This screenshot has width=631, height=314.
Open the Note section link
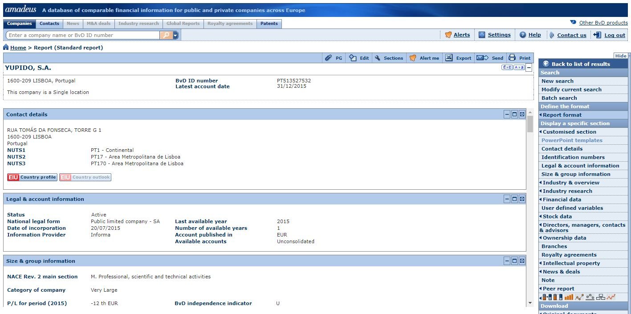pyautogui.click(x=548, y=280)
